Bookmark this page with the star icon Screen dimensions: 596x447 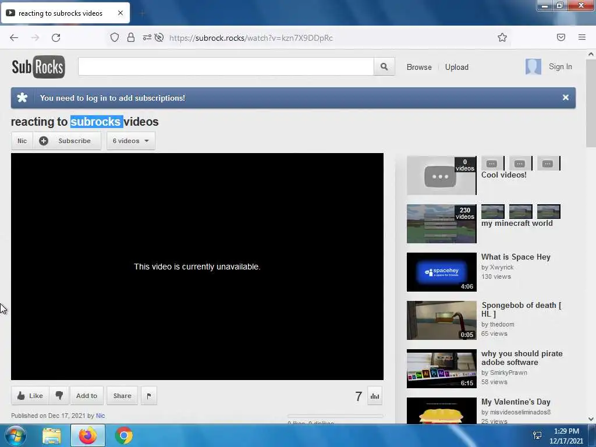click(502, 37)
